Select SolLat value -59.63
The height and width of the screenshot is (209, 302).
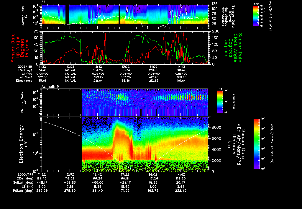point(70,183)
